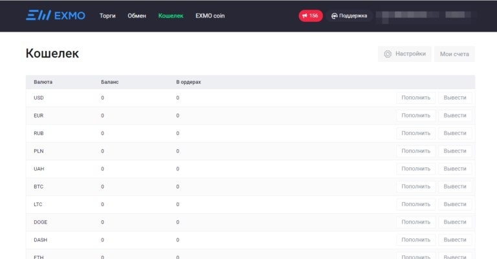Deposit EUR with Пополнить
This screenshot has height=259, width=497.
[416, 116]
